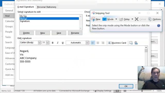Select the 'MySig2' signature in list
The image size is (165, 93).
click(x=49, y=19)
